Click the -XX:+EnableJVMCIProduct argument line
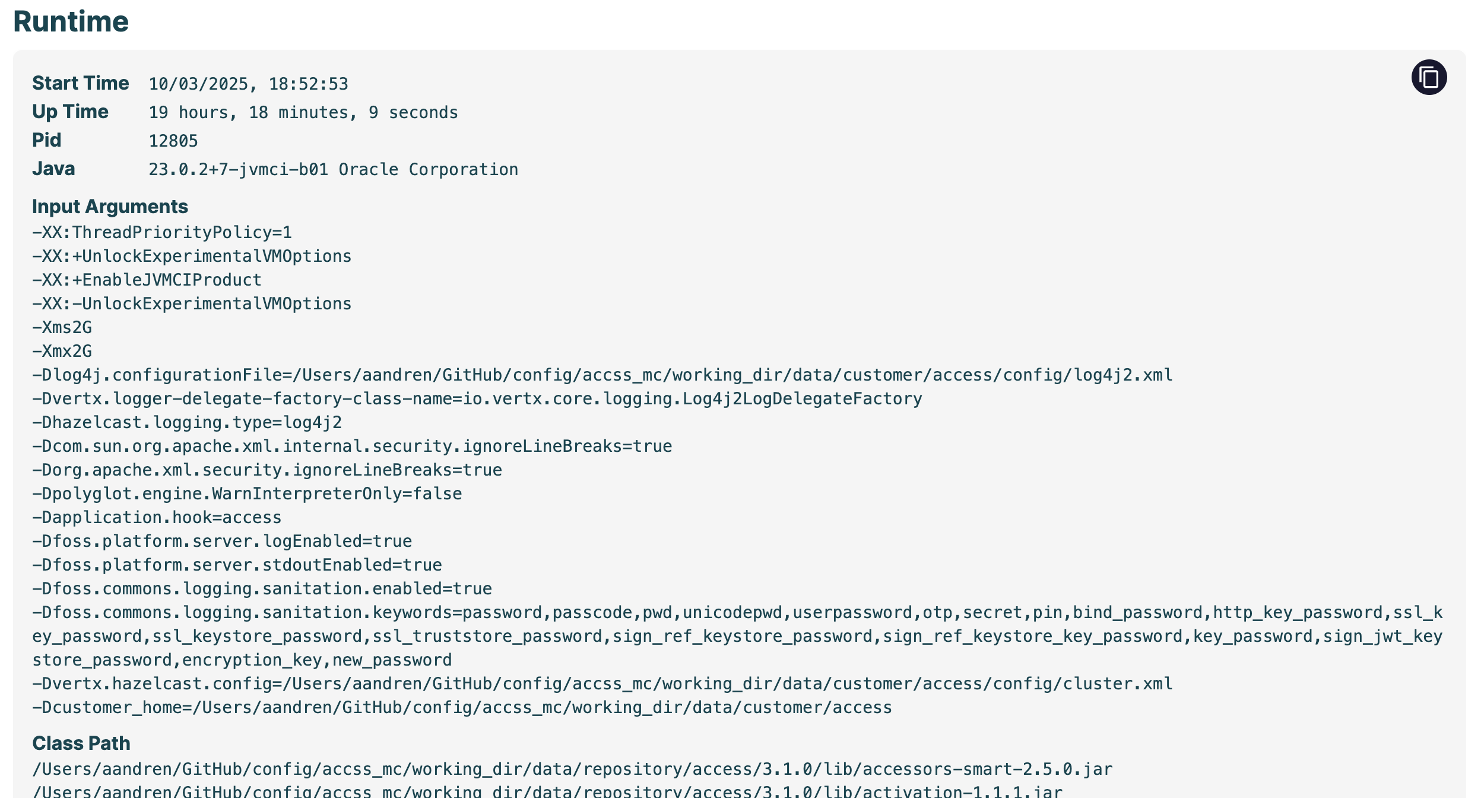Viewport: 1484px width, 798px height. 147,280
